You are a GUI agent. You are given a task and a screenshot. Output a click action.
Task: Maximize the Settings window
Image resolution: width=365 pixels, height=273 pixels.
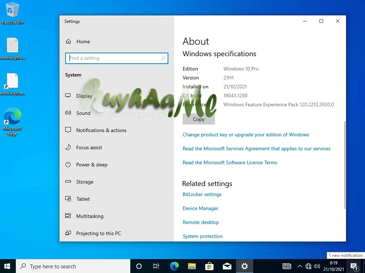[x=321, y=21]
